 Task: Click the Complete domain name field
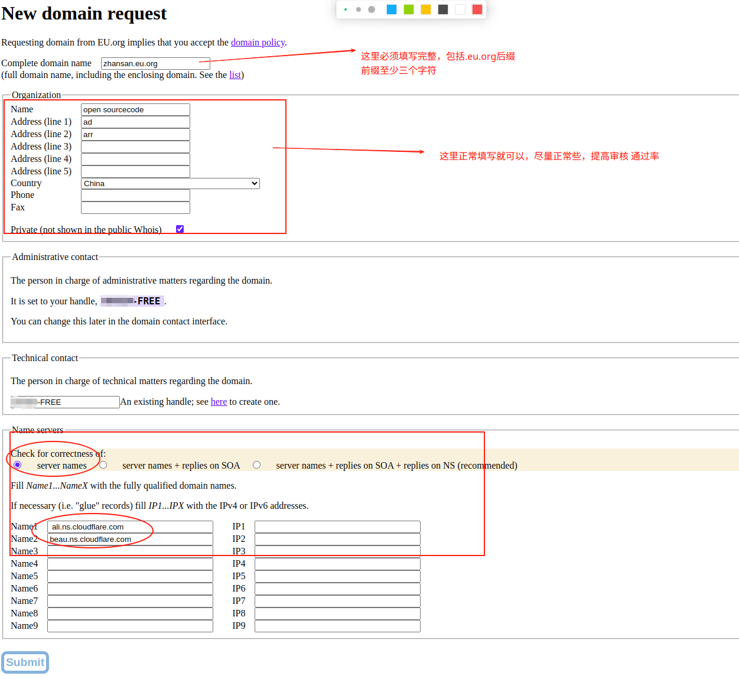click(x=155, y=64)
